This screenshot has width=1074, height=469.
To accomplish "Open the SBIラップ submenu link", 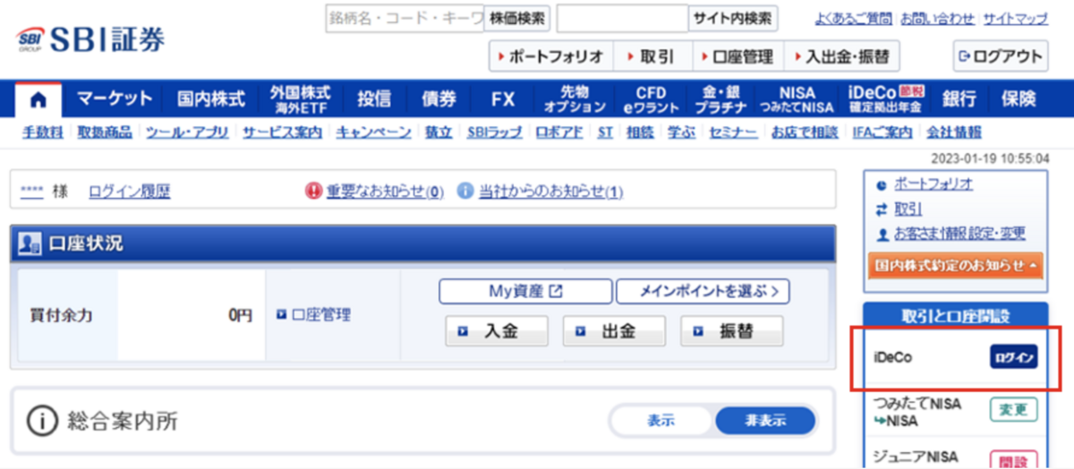I will pos(494,132).
